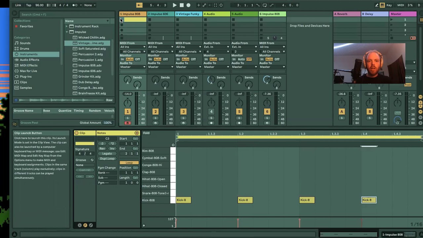Screen dimensions: 423x238
Task: Set track 5 Monitor to Off
Action: (x=249, y=59)
